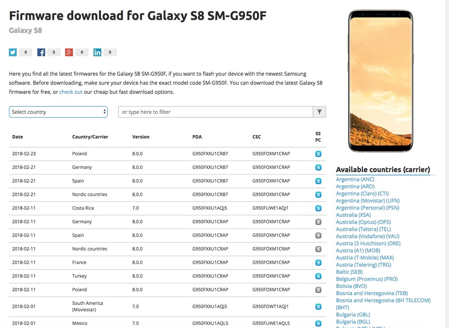Click the Version column header
This screenshot has width=449, height=328.
141,137
